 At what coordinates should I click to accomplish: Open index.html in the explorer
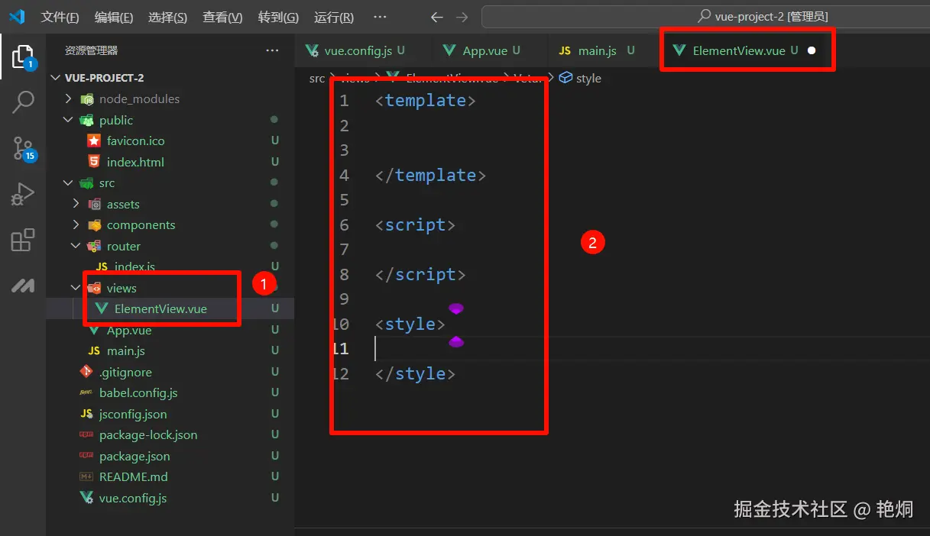click(135, 162)
